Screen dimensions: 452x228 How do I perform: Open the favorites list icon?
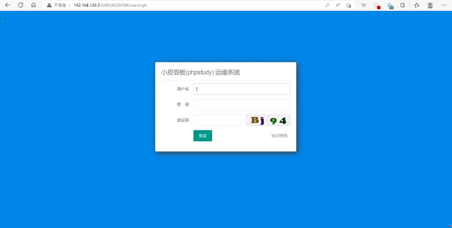coord(416,5)
